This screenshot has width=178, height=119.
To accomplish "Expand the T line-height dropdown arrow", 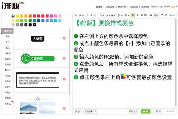I will [x=128, y=15].
